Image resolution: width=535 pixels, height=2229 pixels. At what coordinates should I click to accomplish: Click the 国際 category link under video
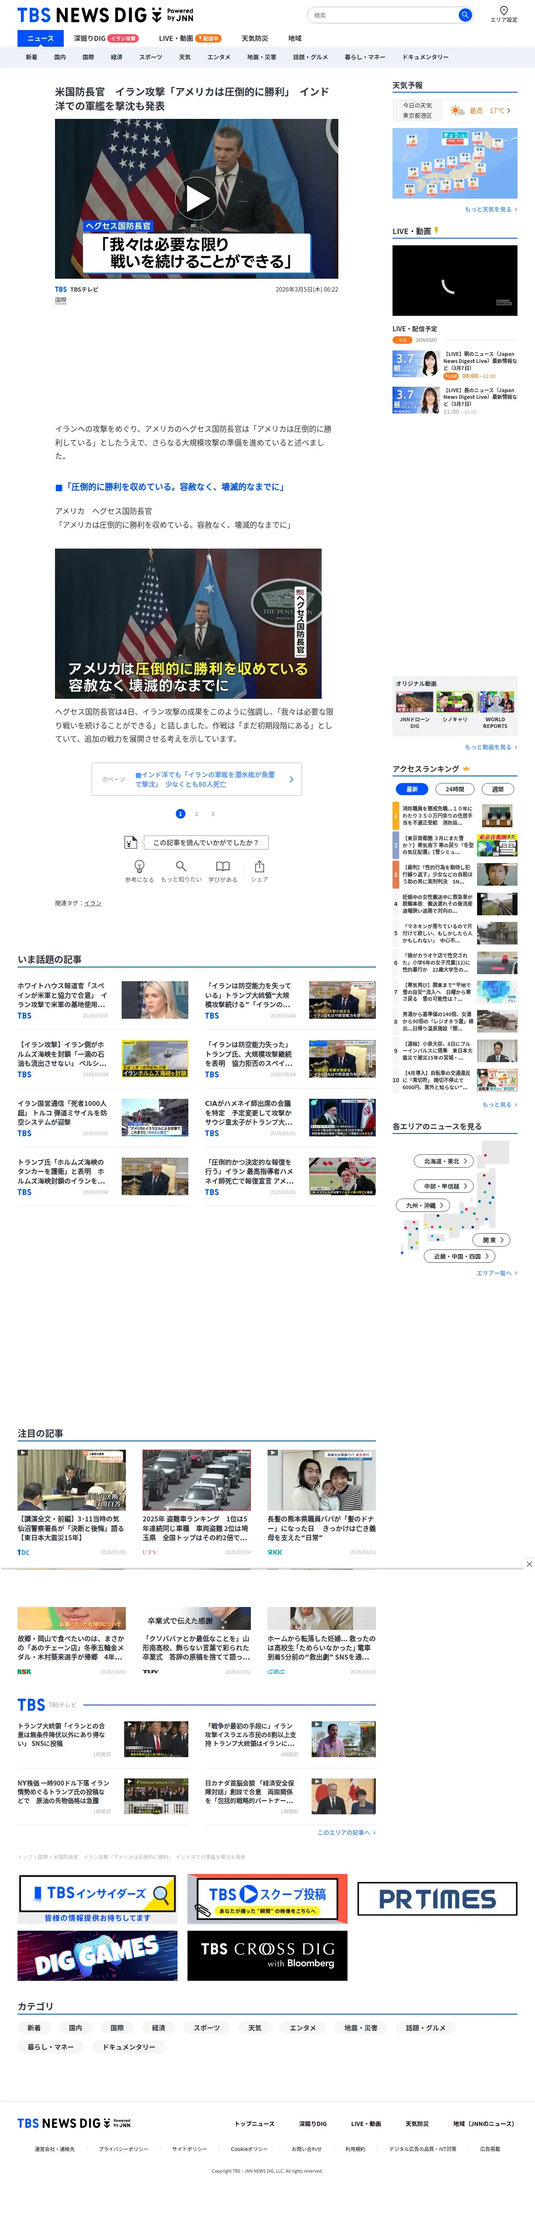(60, 300)
